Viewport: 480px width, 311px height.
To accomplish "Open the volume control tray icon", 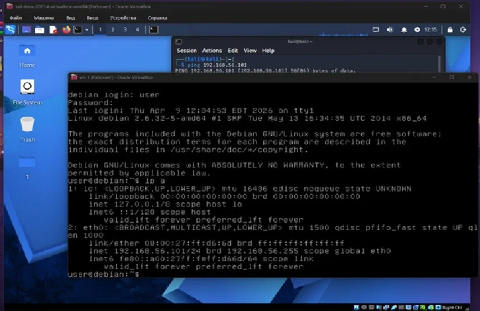I will [x=389, y=30].
